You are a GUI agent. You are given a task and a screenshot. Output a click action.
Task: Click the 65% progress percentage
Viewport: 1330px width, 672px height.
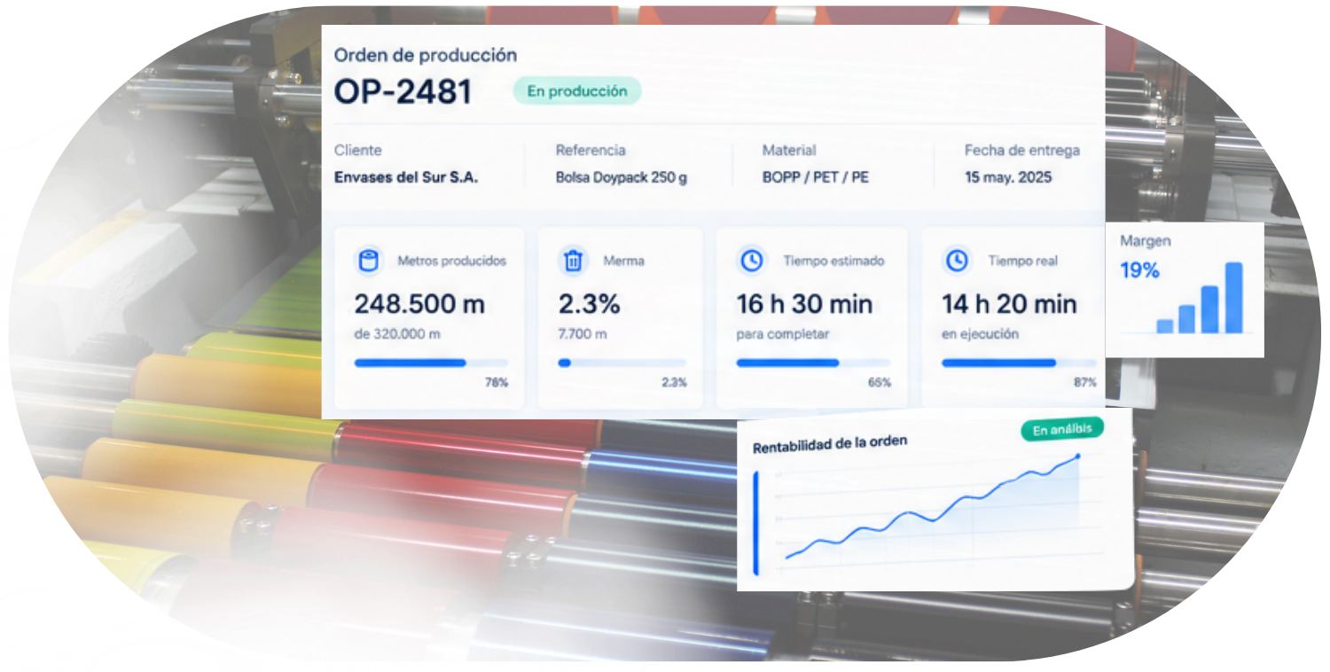point(880,382)
